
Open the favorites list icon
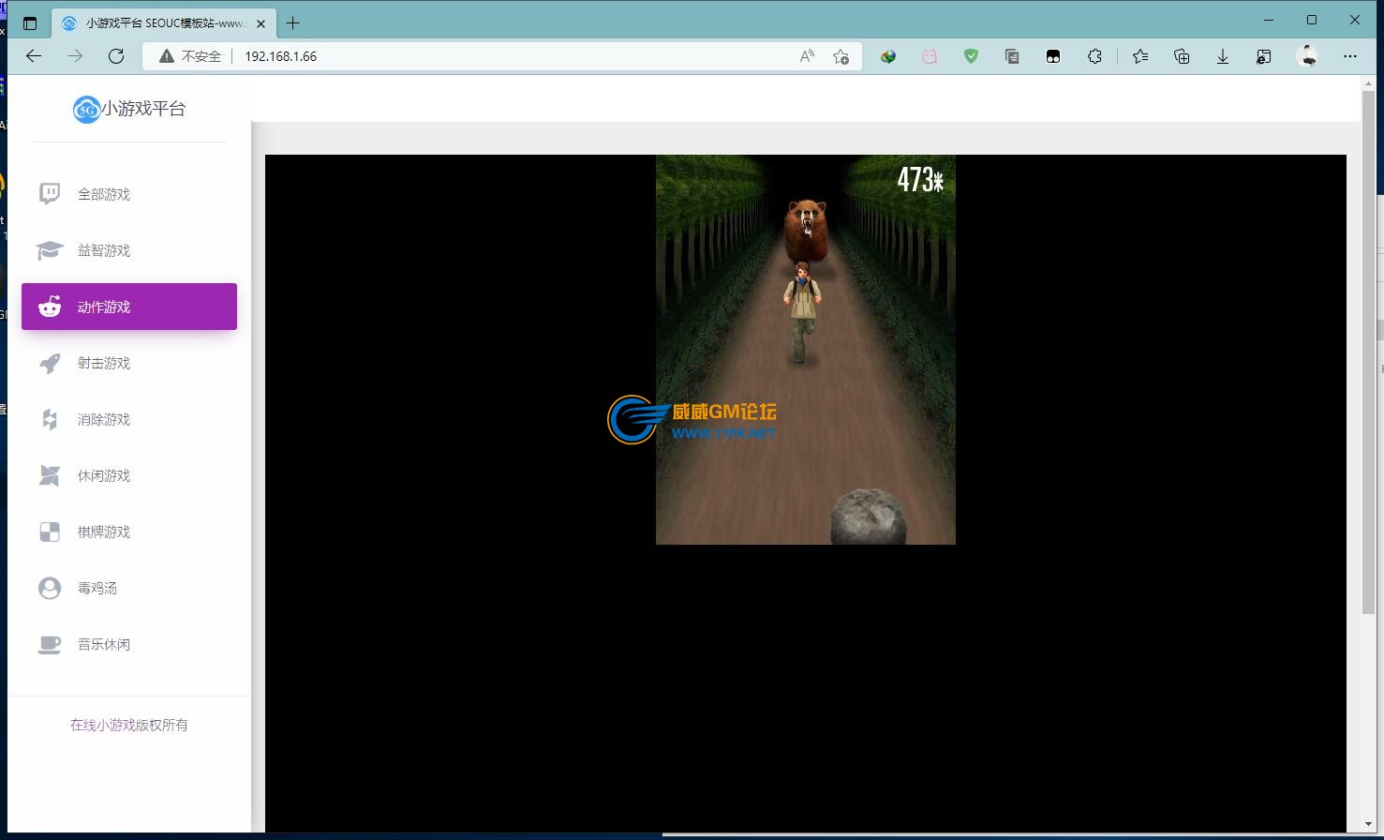click(1140, 56)
